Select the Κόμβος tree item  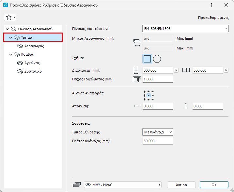27,54
